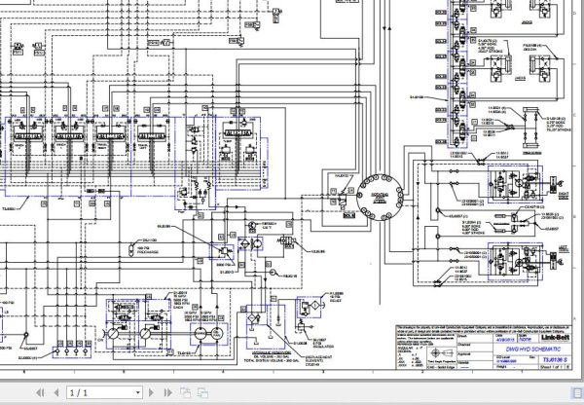Click the REPLACEMENT ELEMENT note text
Screen dimensions: 584x405
pyautogui.click(x=318, y=360)
